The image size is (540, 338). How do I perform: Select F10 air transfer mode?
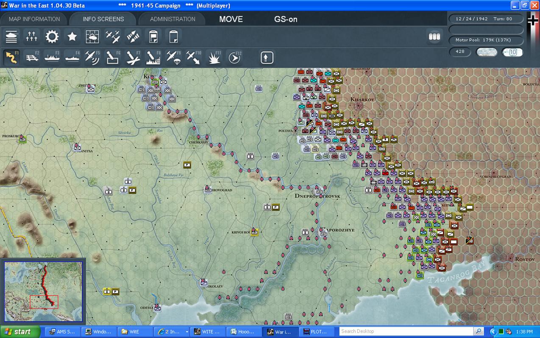point(194,57)
